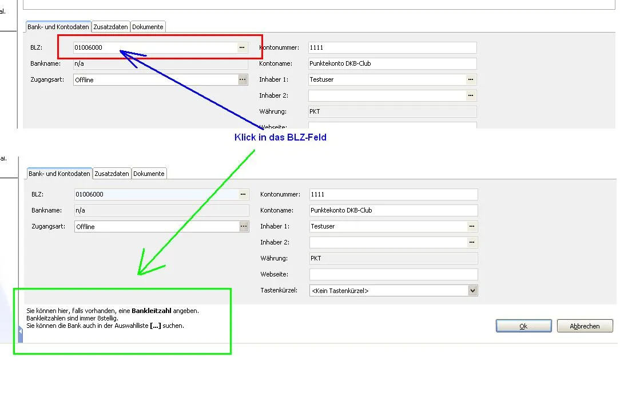Click the empty Webseite field in lower dialog
This screenshot has height=401, width=620.
coord(393,274)
